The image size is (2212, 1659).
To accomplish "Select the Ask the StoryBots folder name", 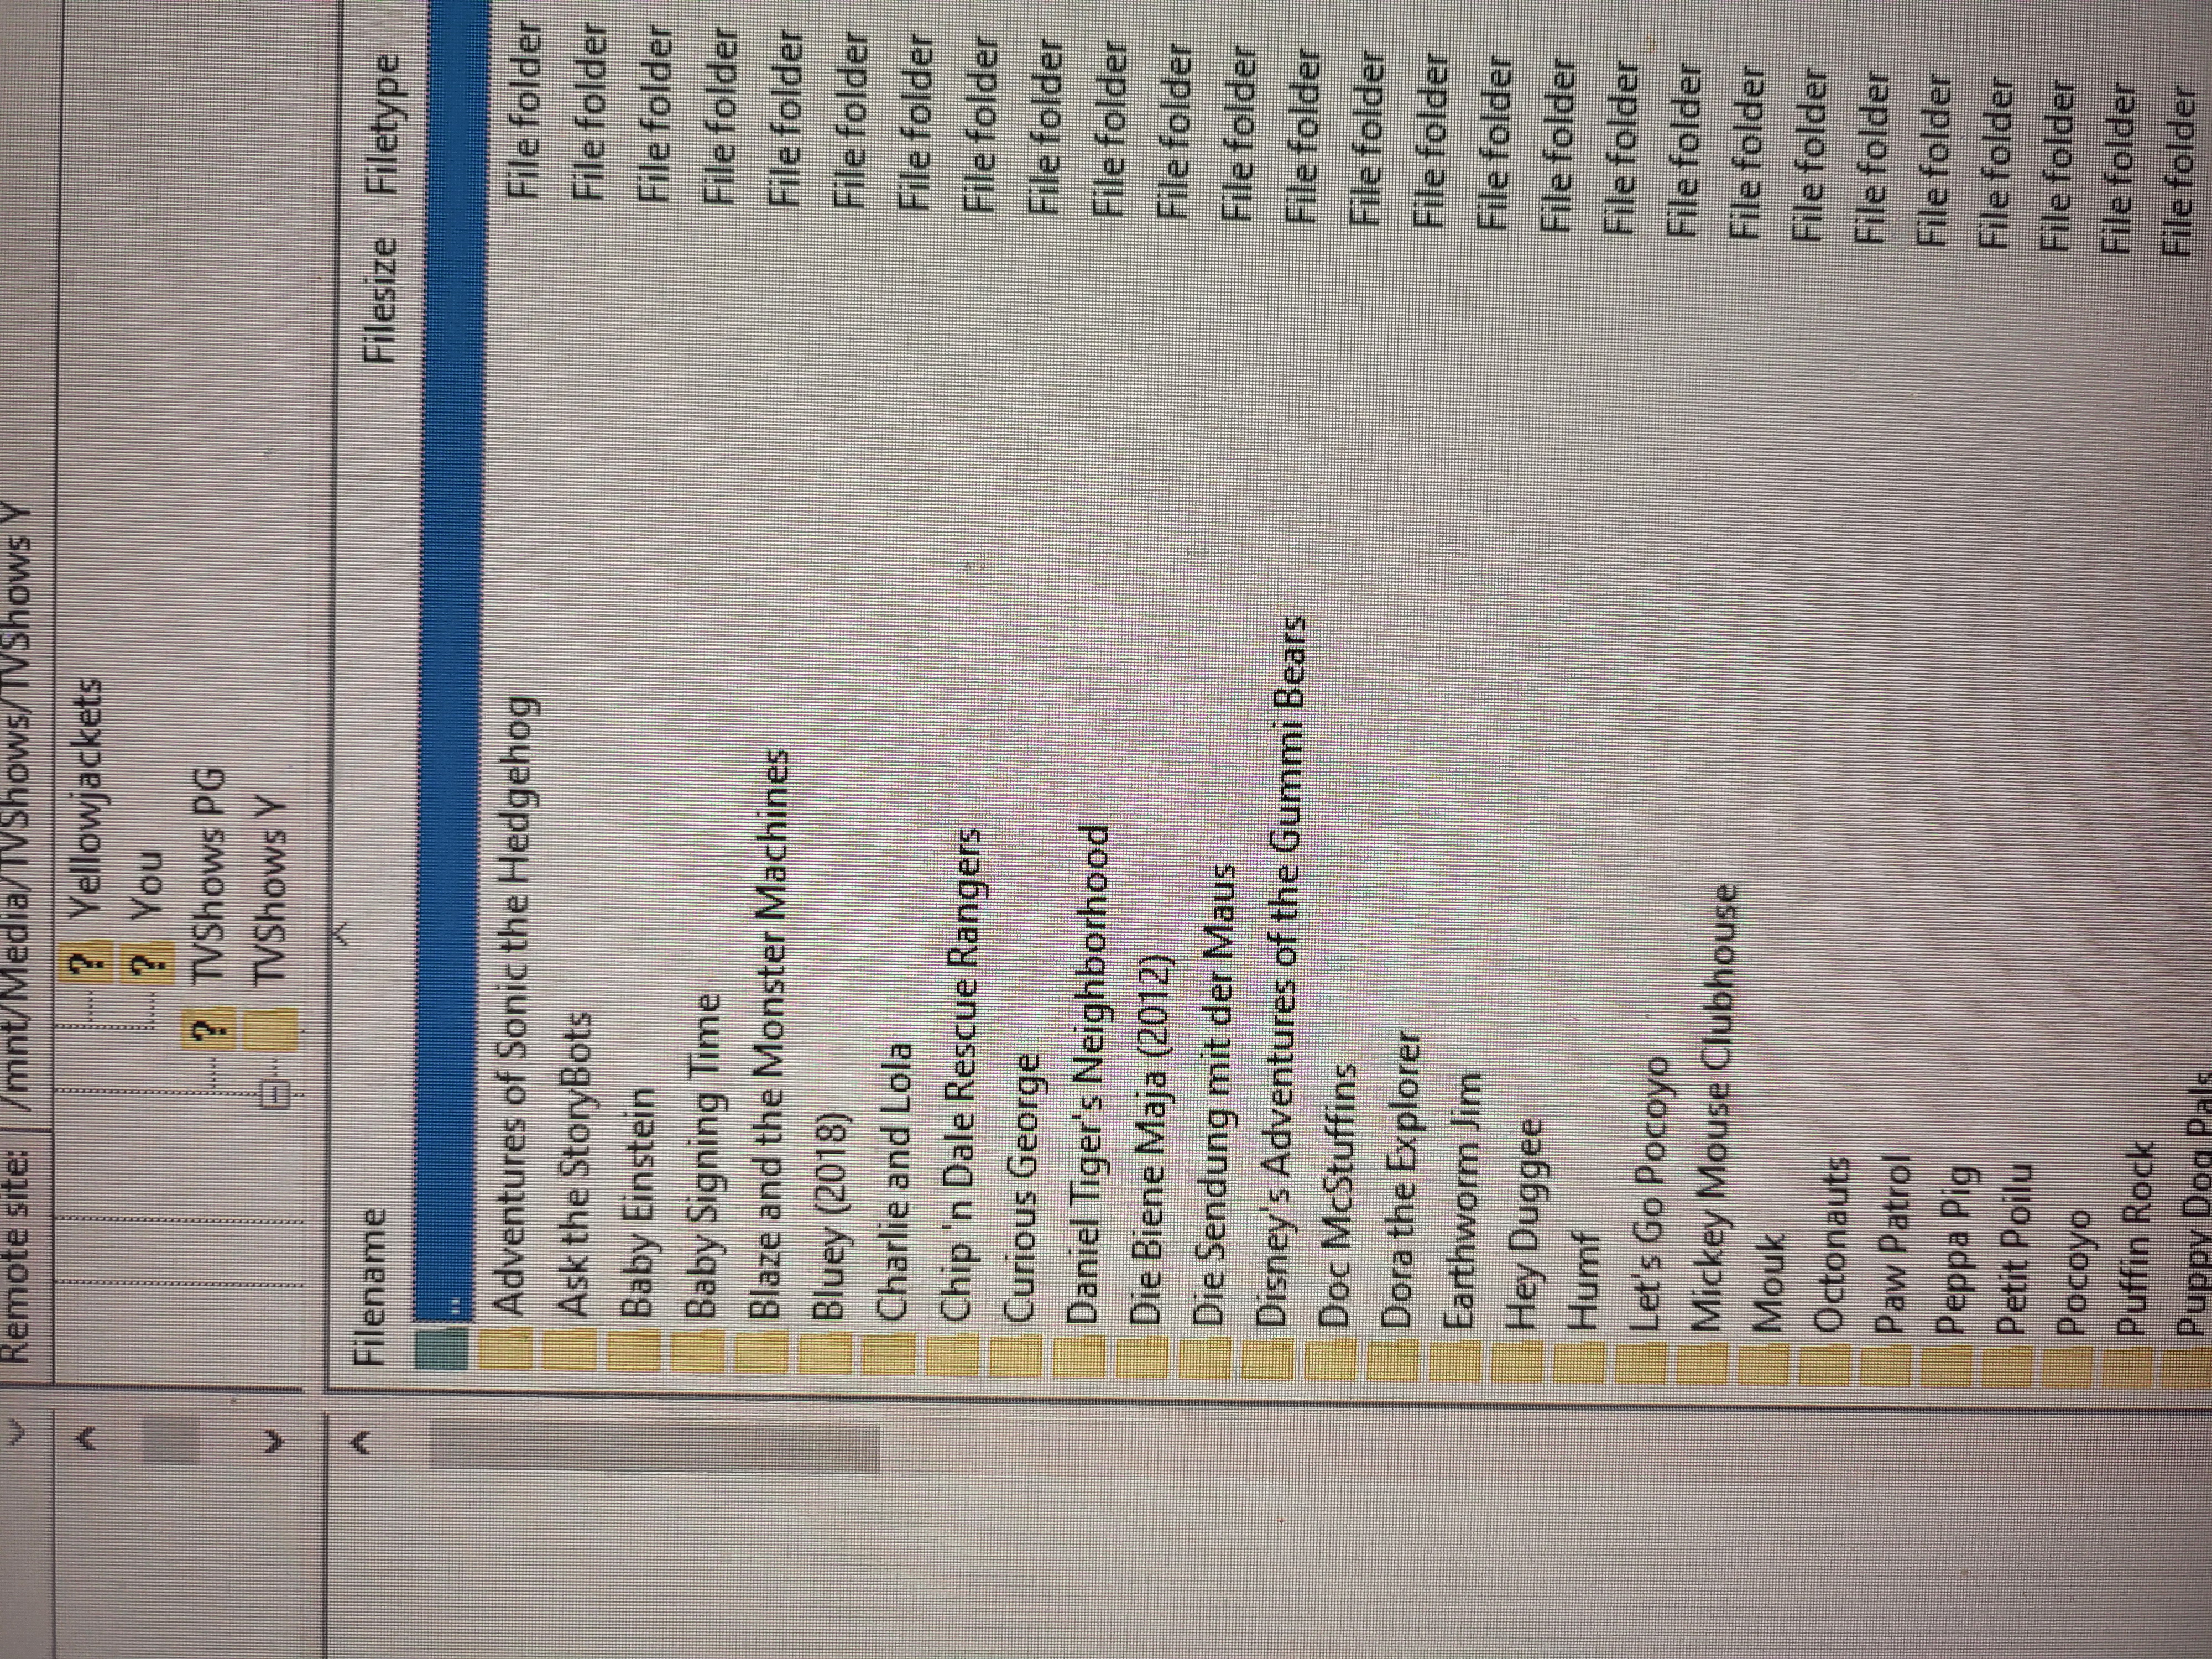I will click(x=576, y=1164).
